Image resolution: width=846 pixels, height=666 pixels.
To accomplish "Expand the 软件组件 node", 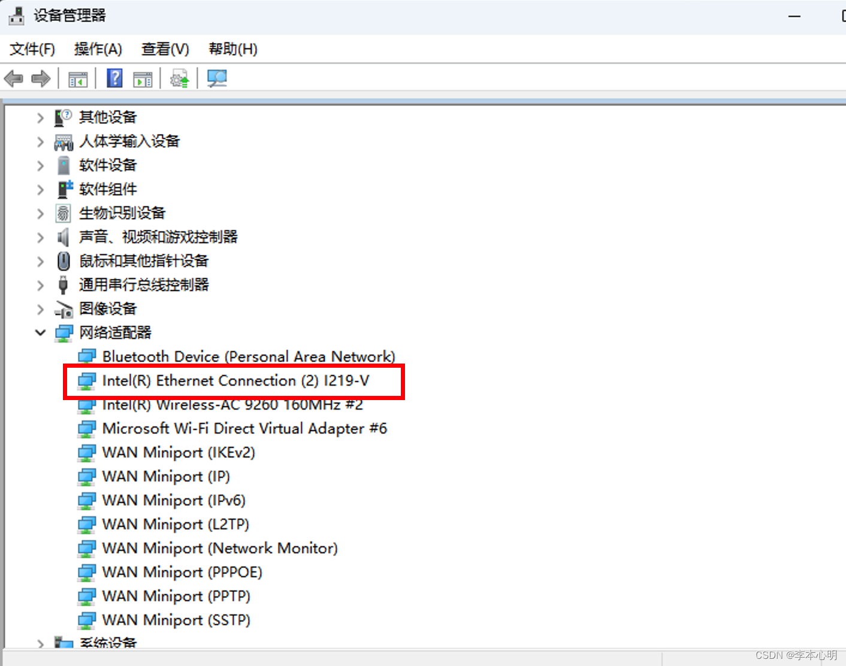I will click(x=40, y=190).
